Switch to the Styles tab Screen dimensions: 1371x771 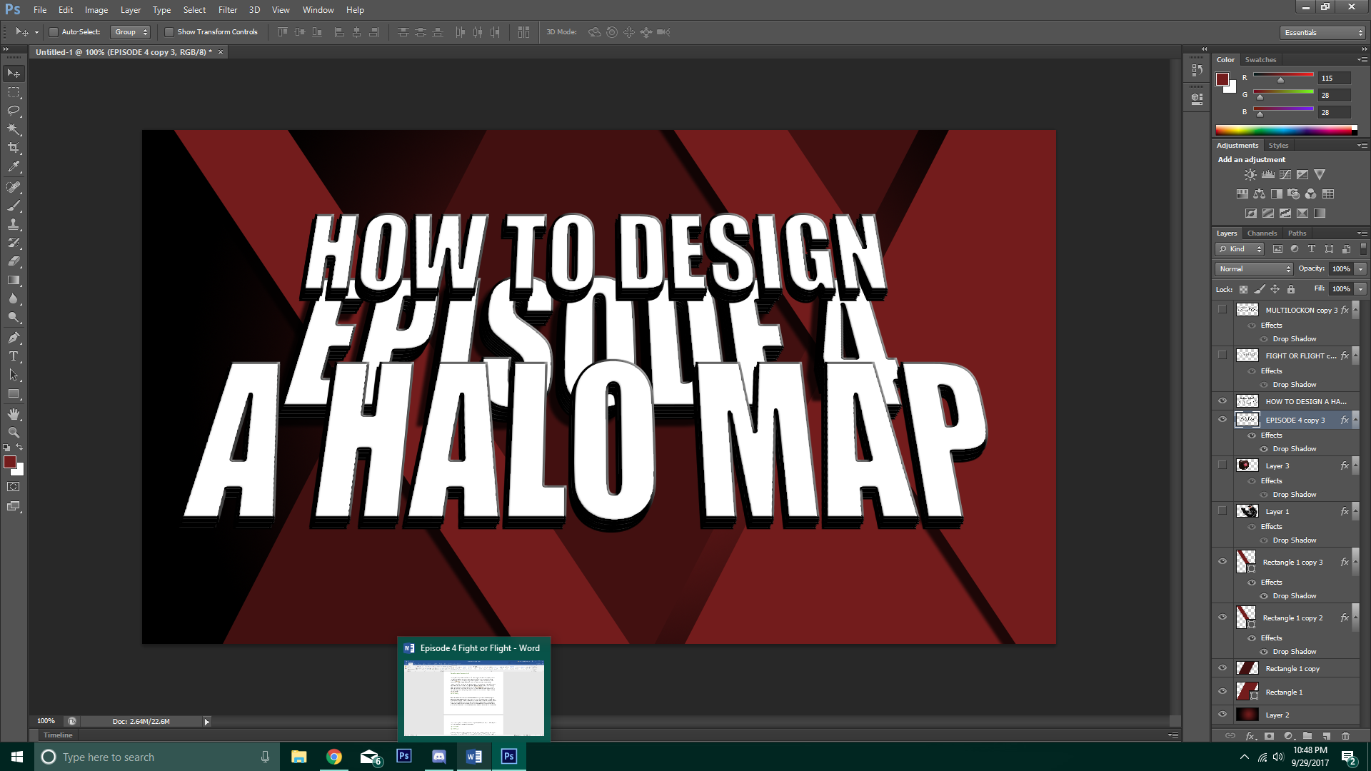click(x=1278, y=146)
